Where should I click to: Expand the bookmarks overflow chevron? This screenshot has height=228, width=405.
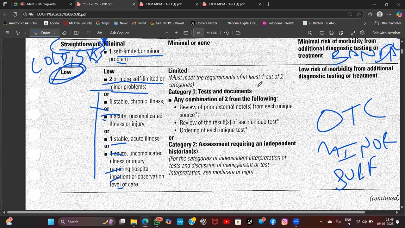365,23
